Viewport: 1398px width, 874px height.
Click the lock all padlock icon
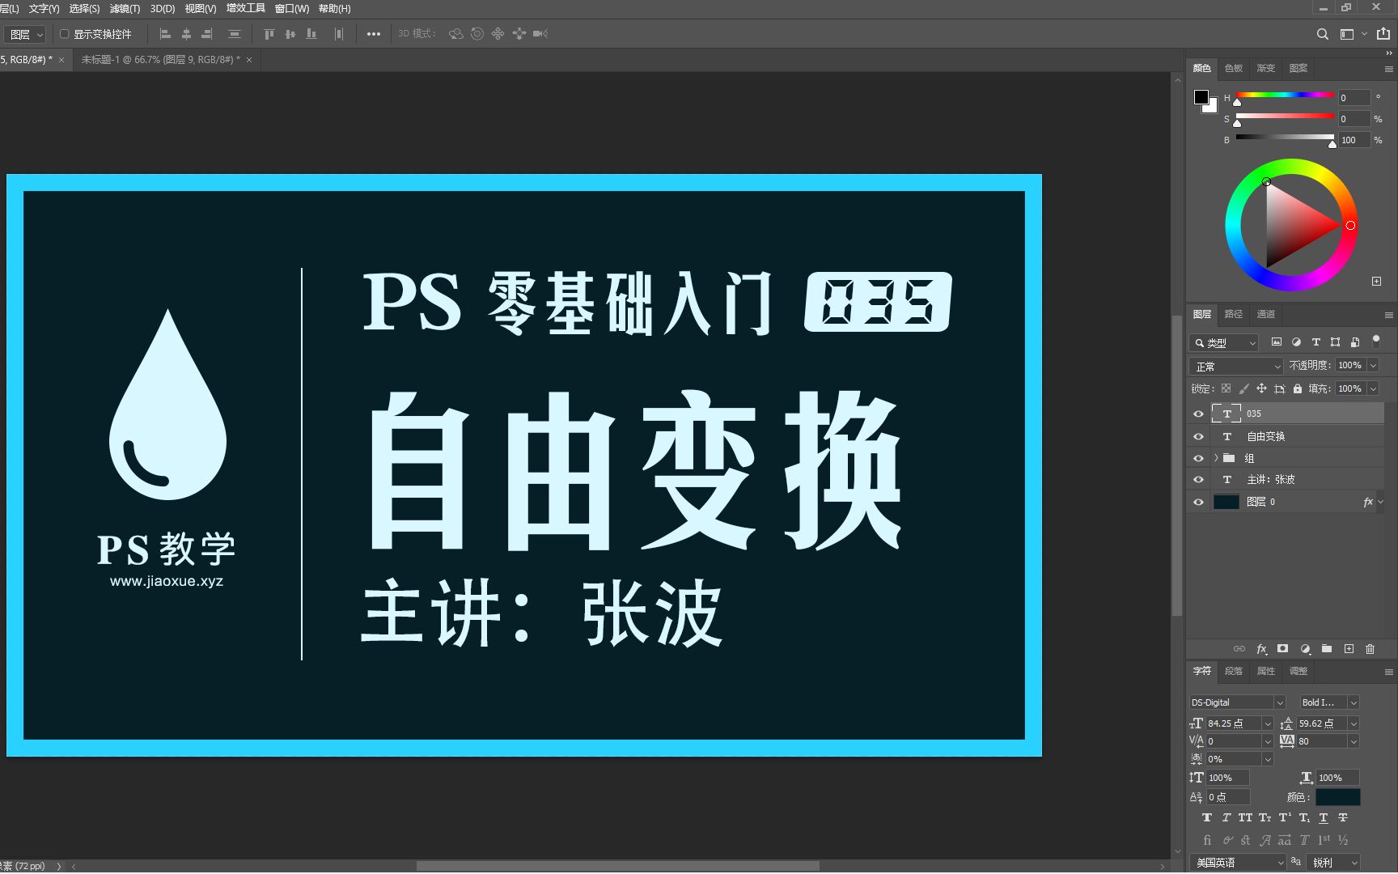click(x=1298, y=388)
